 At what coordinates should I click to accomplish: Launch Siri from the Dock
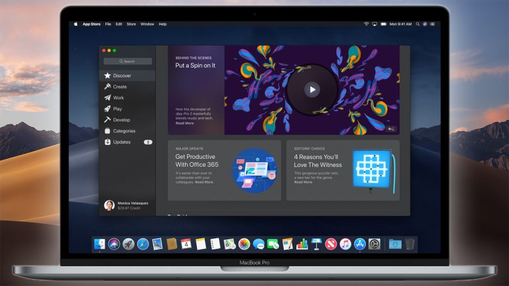click(x=114, y=244)
